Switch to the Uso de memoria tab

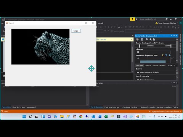[x=159, y=65]
